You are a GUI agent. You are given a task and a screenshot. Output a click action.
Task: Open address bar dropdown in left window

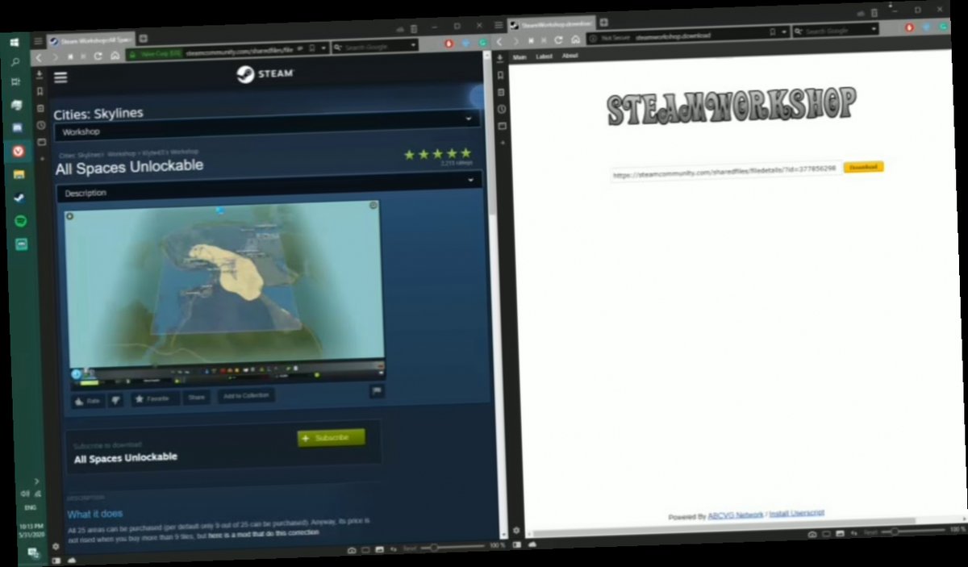323,48
